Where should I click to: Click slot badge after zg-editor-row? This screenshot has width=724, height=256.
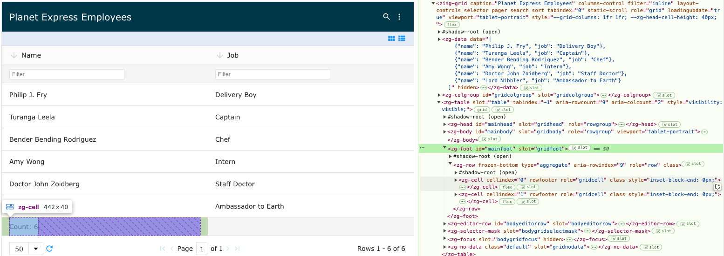pos(688,223)
